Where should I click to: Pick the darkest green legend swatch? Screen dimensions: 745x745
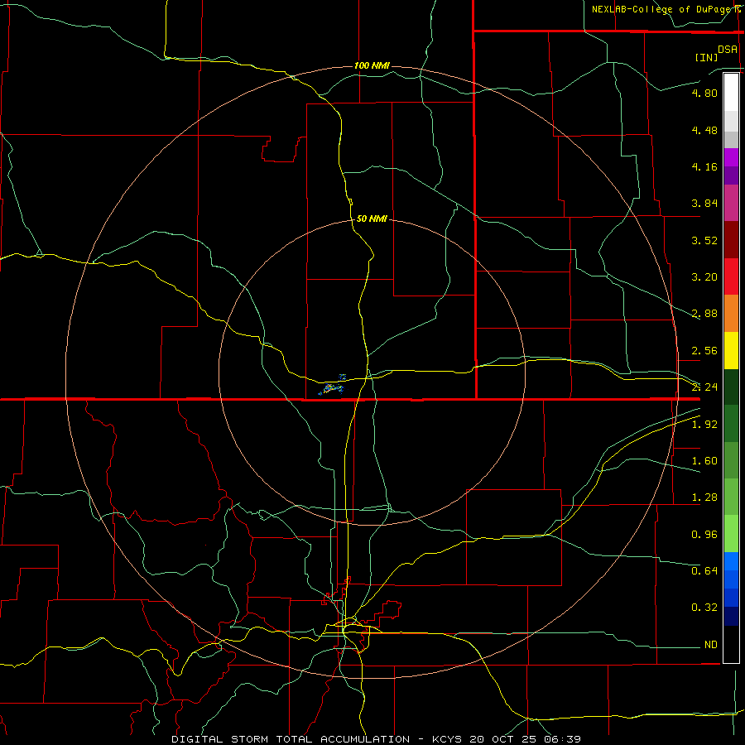[731, 387]
